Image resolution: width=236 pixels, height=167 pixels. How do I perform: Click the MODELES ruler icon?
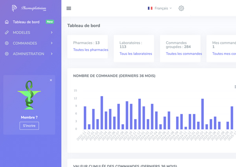7,33
